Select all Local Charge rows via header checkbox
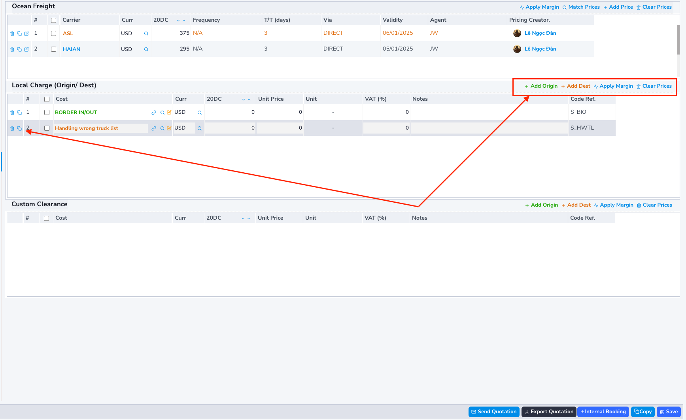686x420 pixels. [47, 99]
